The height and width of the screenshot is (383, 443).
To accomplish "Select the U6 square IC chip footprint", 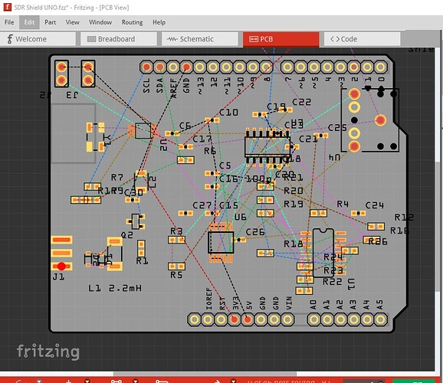I will pos(221,242).
